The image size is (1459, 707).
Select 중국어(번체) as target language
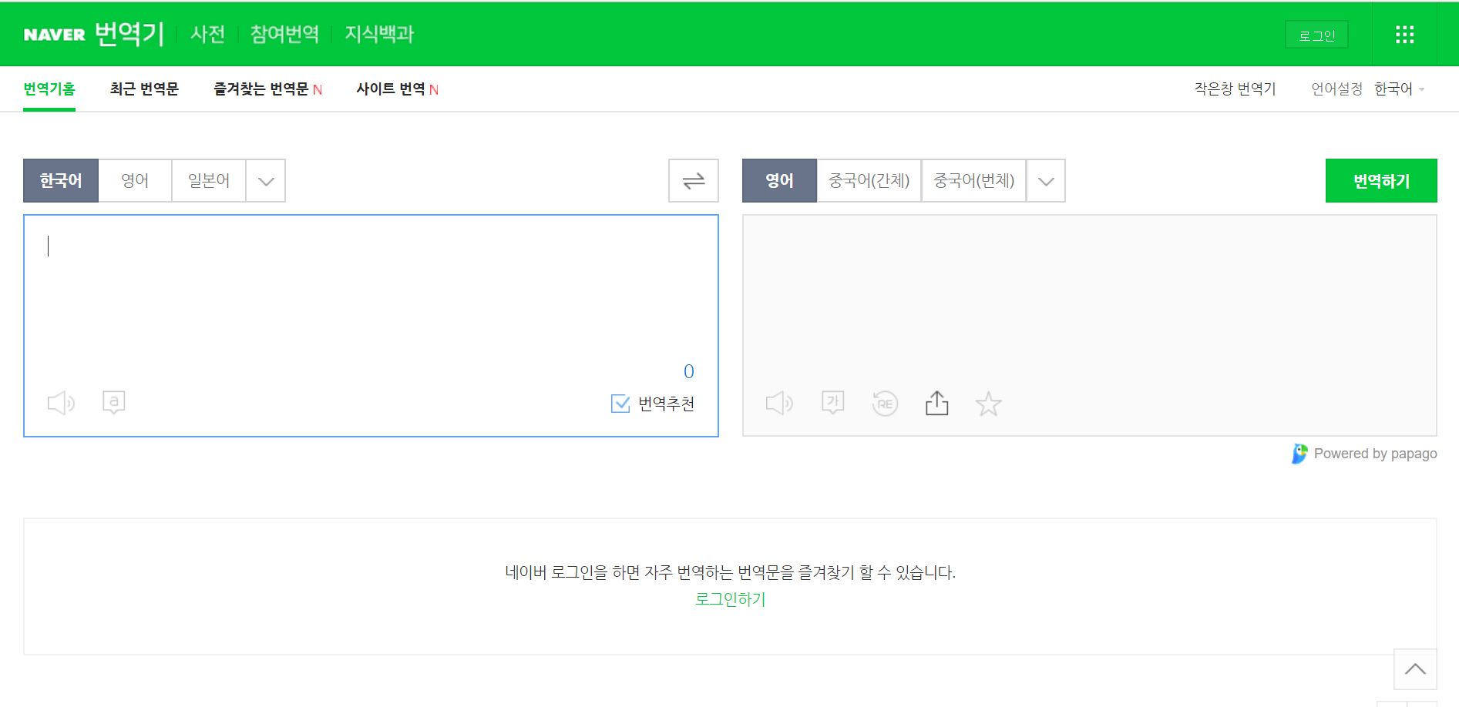click(973, 181)
